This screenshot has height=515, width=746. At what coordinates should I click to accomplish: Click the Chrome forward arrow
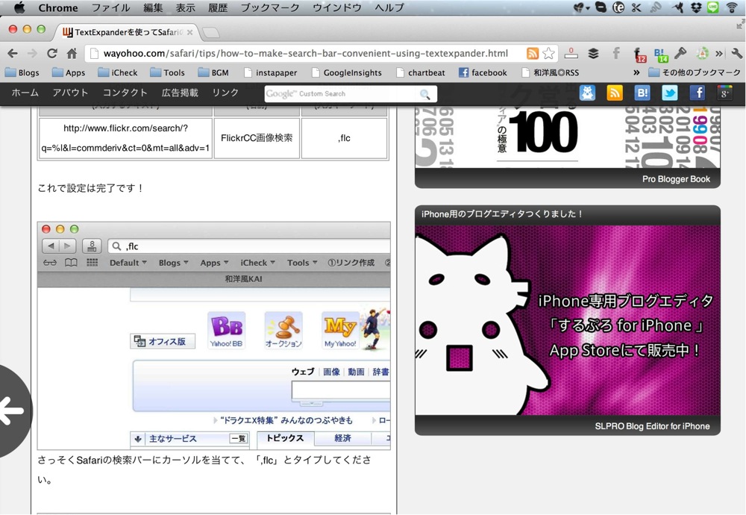click(32, 53)
